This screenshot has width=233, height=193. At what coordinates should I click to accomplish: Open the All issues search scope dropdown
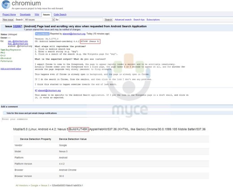39,20
